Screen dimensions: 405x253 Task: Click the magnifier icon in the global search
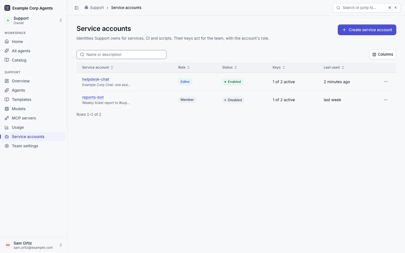[x=338, y=8]
